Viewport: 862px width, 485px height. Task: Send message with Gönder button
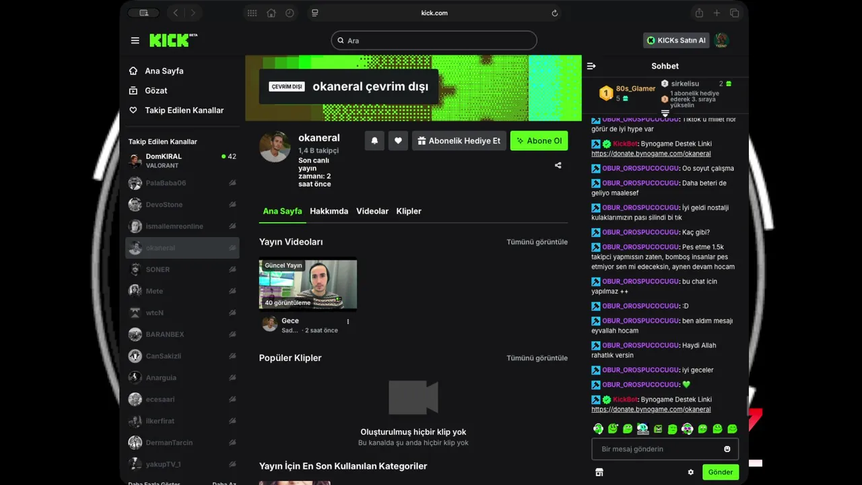click(x=721, y=472)
